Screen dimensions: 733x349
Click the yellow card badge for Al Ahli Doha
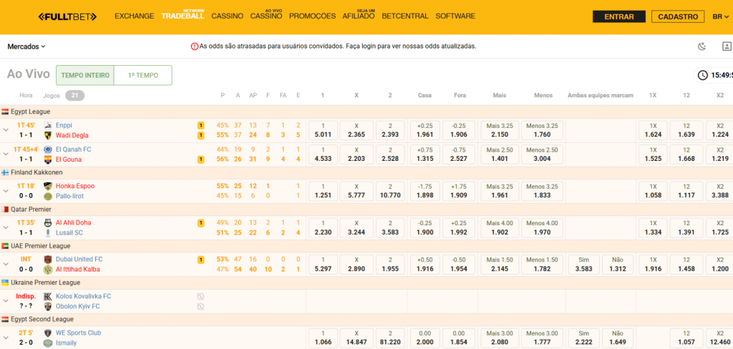click(x=201, y=223)
